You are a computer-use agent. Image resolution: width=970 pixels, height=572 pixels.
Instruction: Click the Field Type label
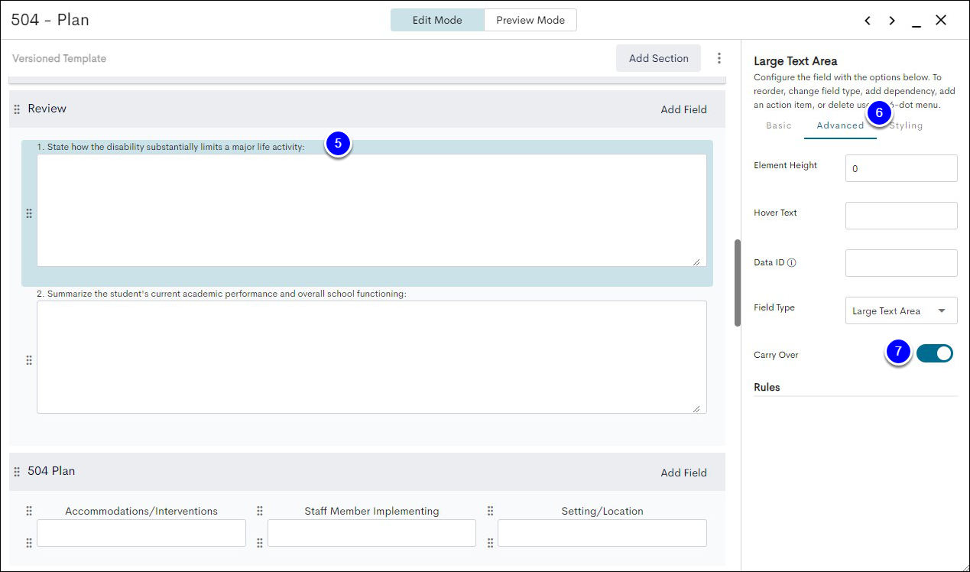point(774,307)
